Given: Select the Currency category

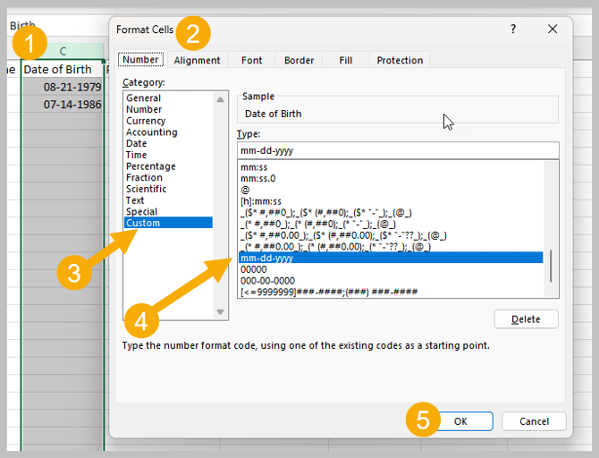Looking at the screenshot, I should [168, 121].
